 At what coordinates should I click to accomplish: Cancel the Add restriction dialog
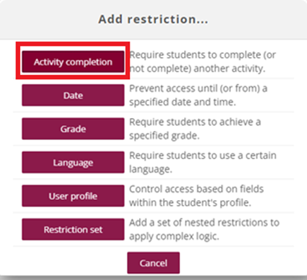[153, 263]
